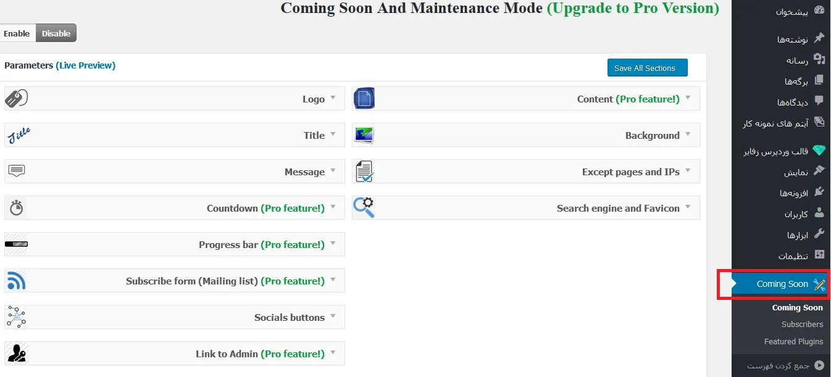Open the bold Coming Soon submenu link
The height and width of the screenshot is (377, 831).
797,307
